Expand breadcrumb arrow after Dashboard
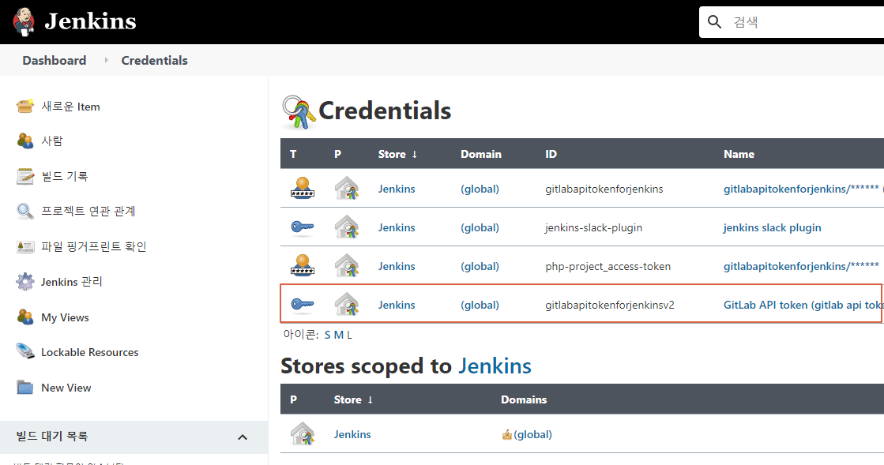 [x=106, y=60]
